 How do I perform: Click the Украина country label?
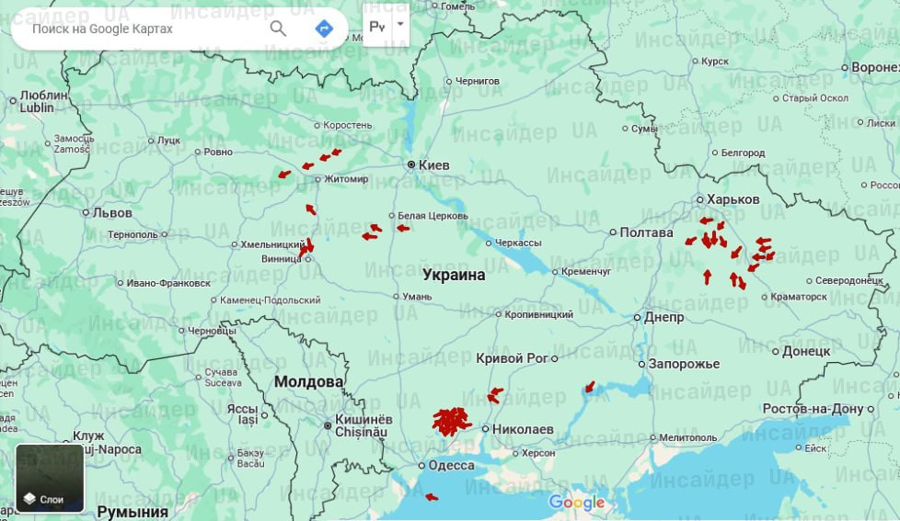(454, 275)
